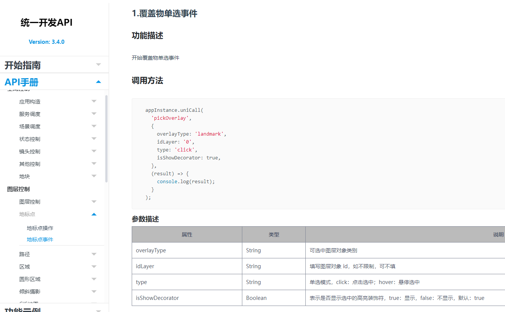Collapse the 地标点 submenu arrow
This screenshot has height=312, width=505.
click(94, 214)
